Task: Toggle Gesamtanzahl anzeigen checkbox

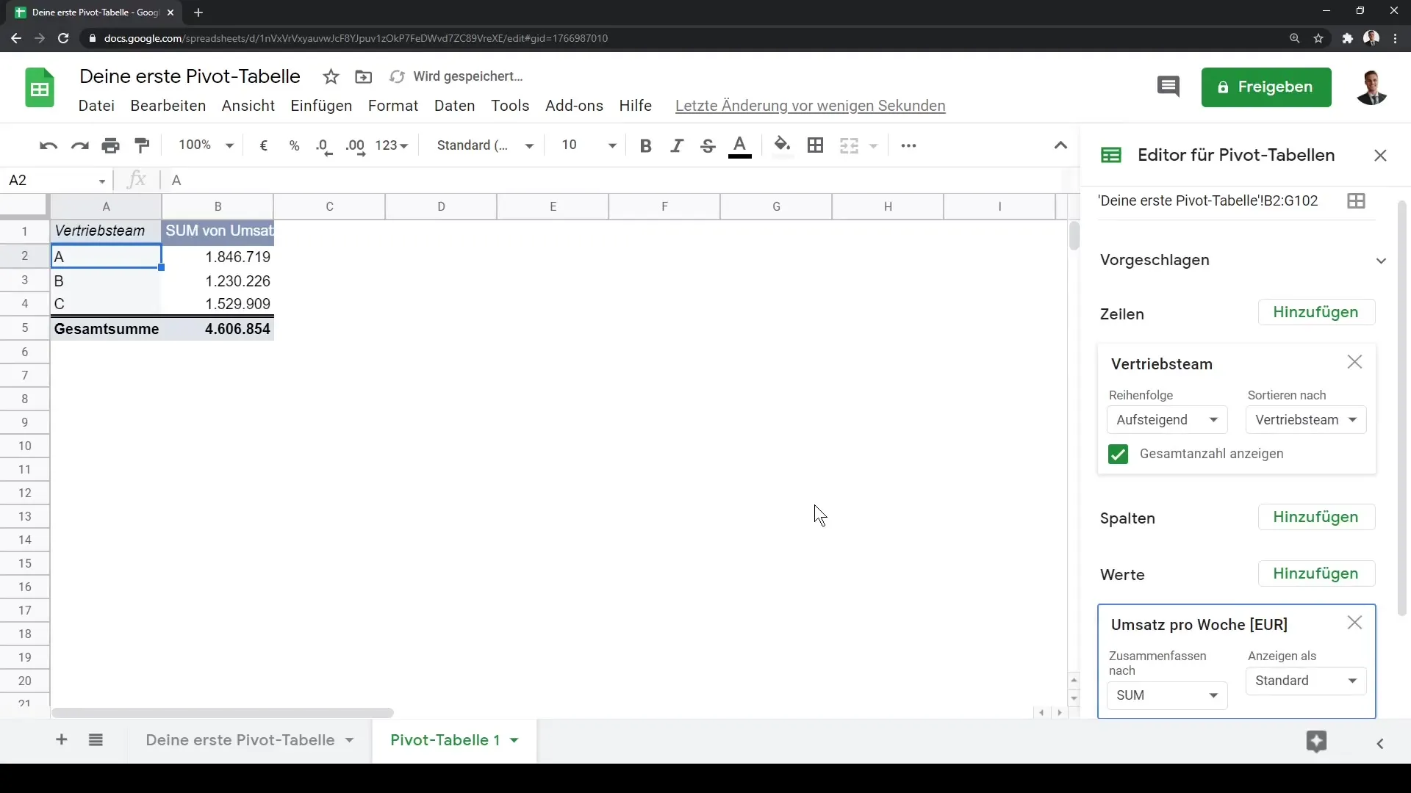Action: [x=1118, y=455]
